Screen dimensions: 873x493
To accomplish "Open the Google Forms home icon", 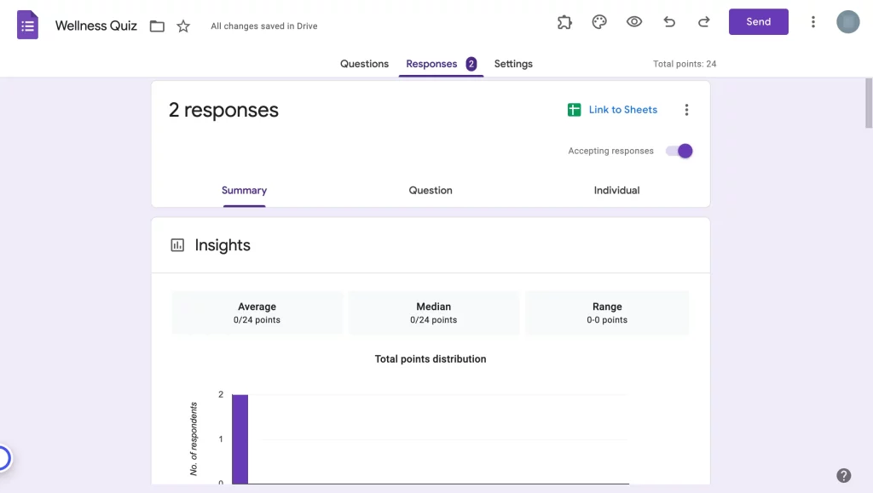I will 27,25.
